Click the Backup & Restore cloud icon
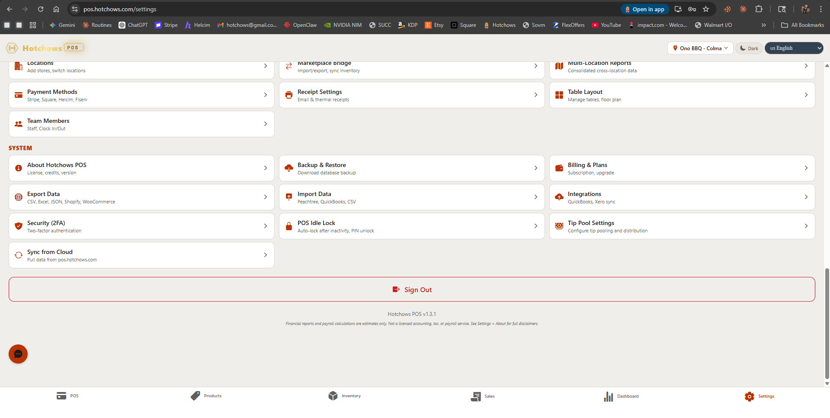Screen dimensions: 830x418 pyautogui.click(x=289, y=168)
